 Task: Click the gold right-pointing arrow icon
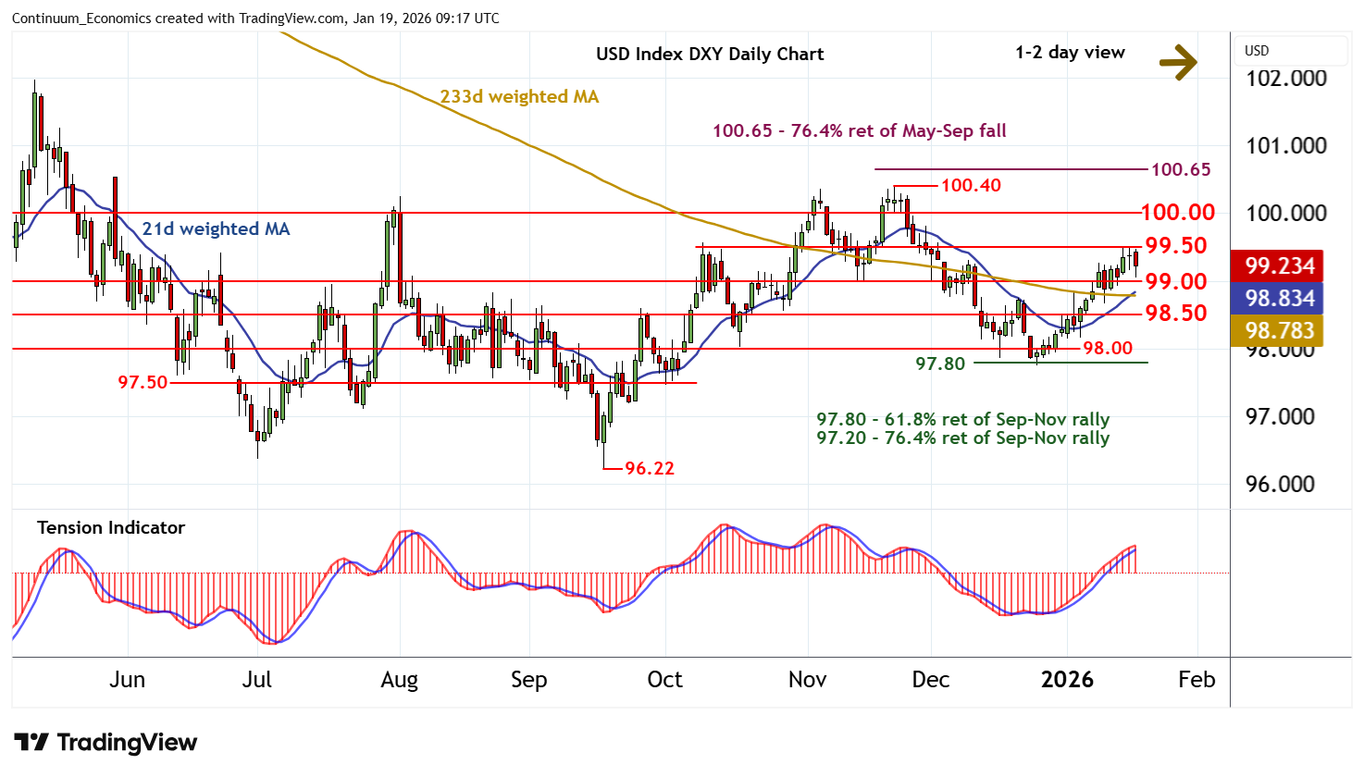1178,62
